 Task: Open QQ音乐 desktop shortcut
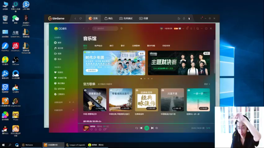coord(5,61)
